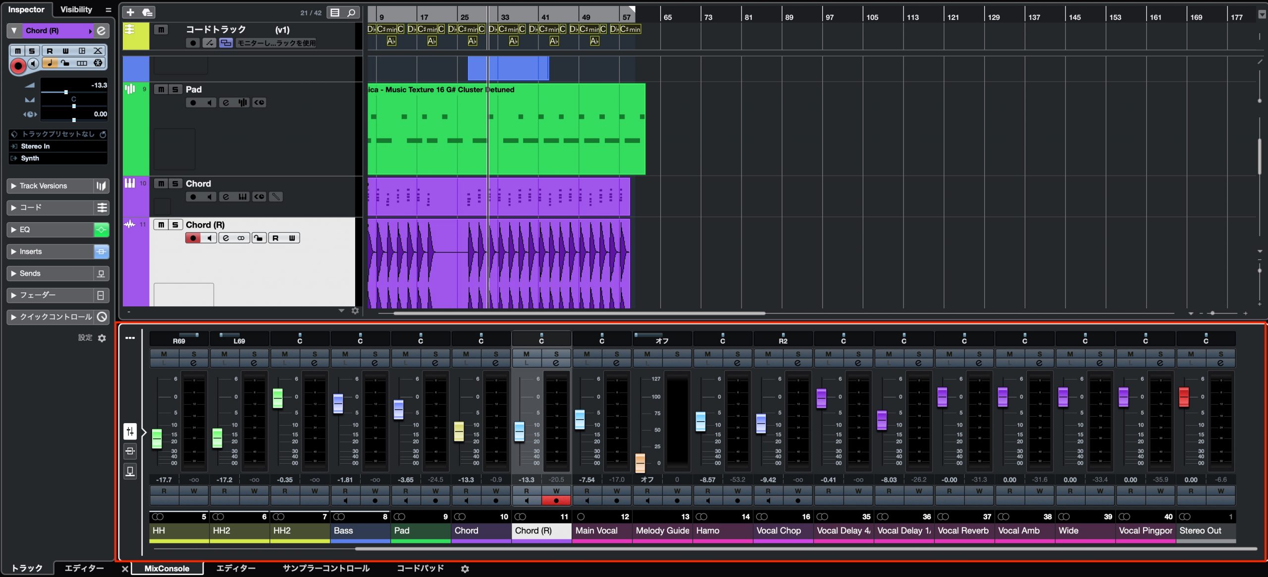The image size is (1268, 577).
Task: Select the Inspector tab
Action: click(26, 9)
